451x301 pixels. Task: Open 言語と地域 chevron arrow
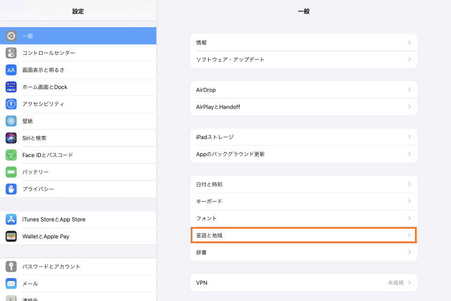(x=410, y=235)
